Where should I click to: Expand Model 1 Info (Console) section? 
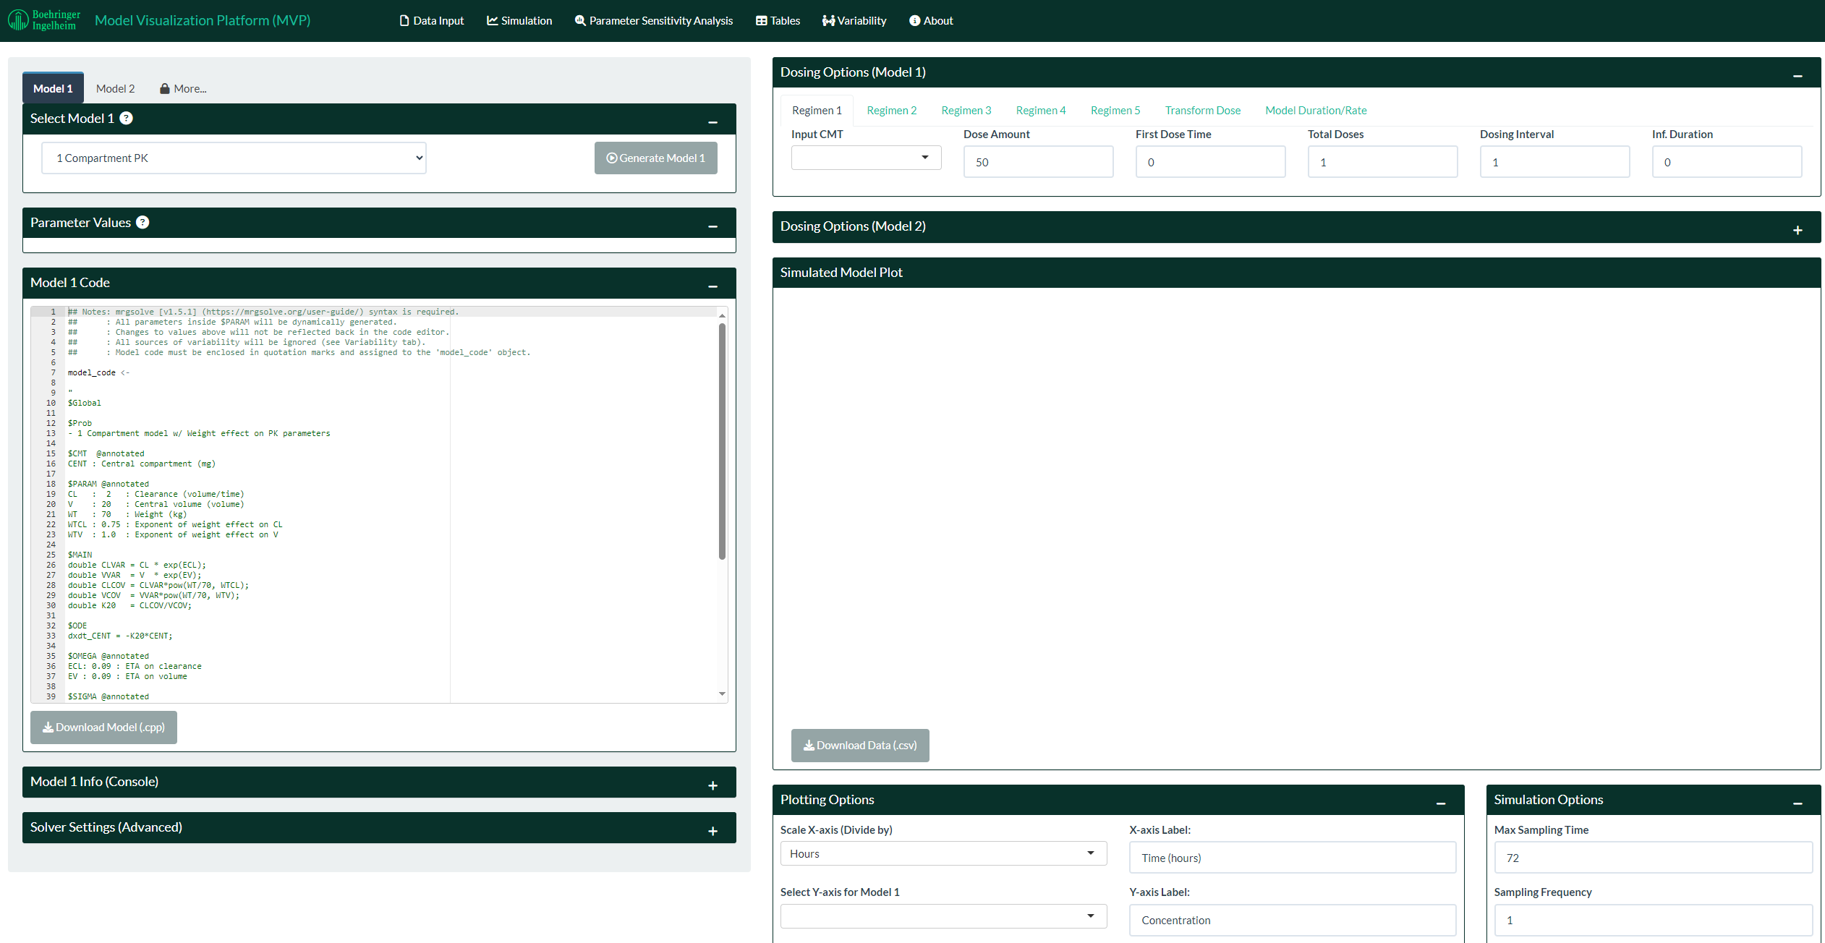(x=712, y=785)
